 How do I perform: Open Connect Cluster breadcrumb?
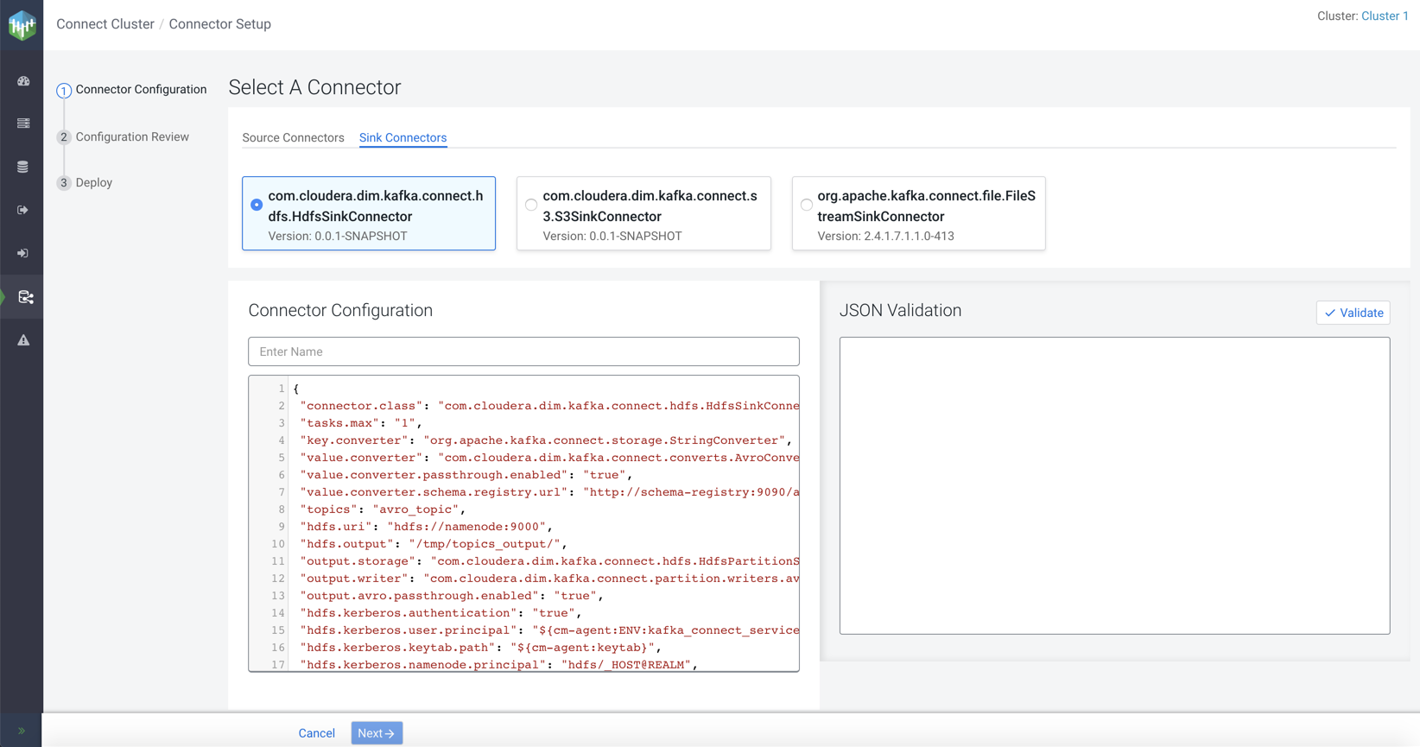click(x=105, y=24)
